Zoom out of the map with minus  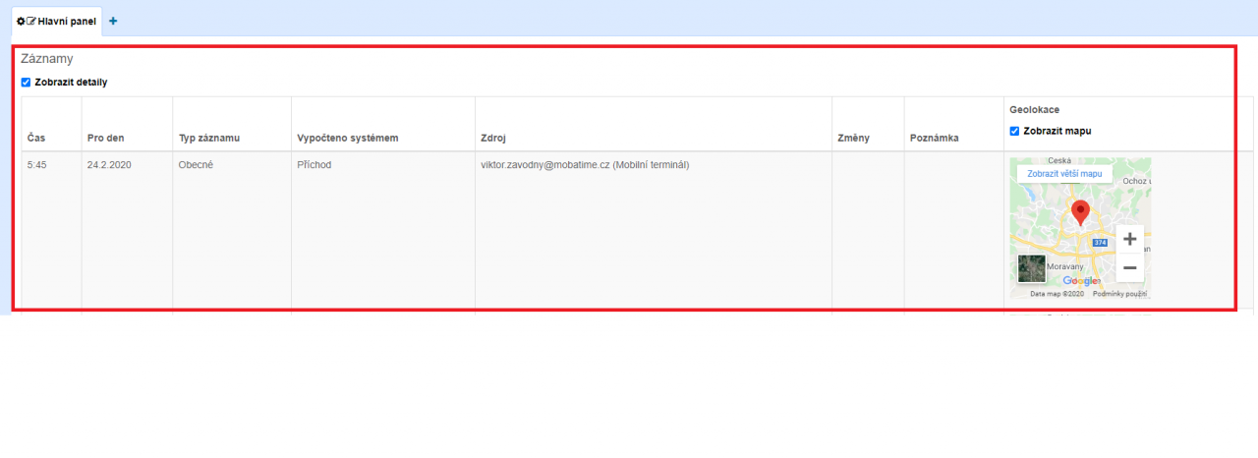(1129, 267)
